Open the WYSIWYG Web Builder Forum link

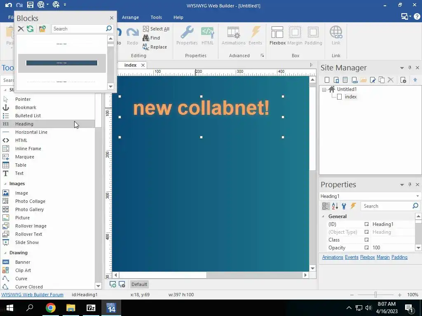(32, 295)
